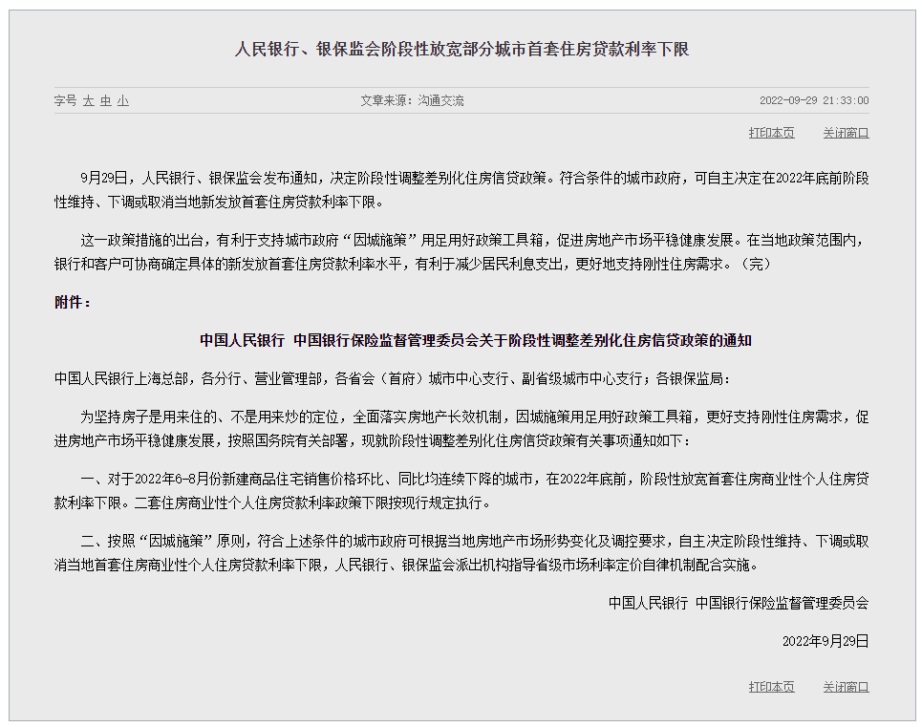The width and height of the screenshot is (922, 727).
Task: Click the bottom 打印本页 link
Action: pos(771,687)
